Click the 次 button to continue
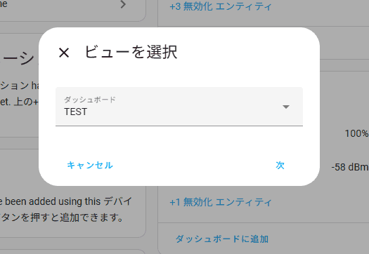Viewport: 369px width, 254px height. point(280,165)
